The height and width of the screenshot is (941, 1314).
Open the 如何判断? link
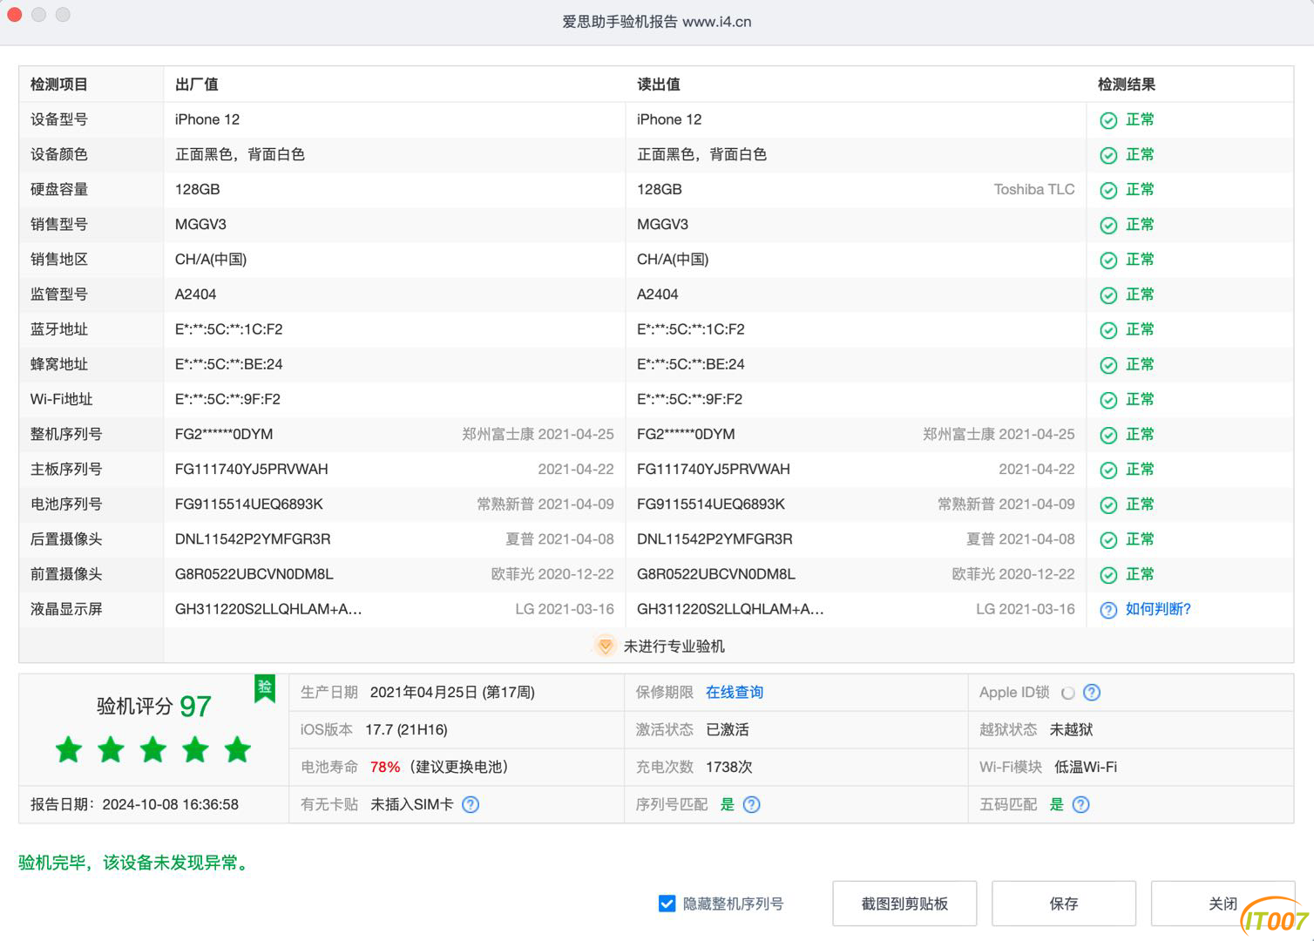1158,609
